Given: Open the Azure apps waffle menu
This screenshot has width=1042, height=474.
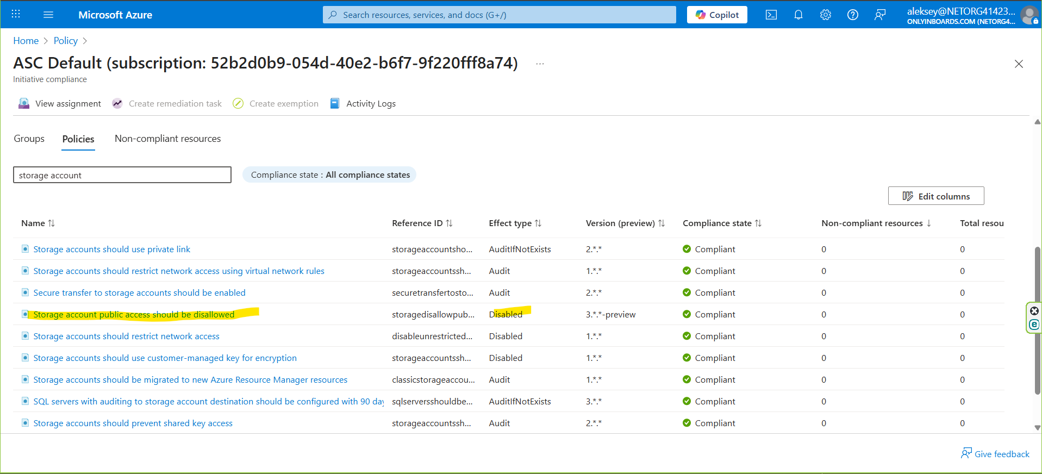Looking at the screenshot, I should pos(16,14).
